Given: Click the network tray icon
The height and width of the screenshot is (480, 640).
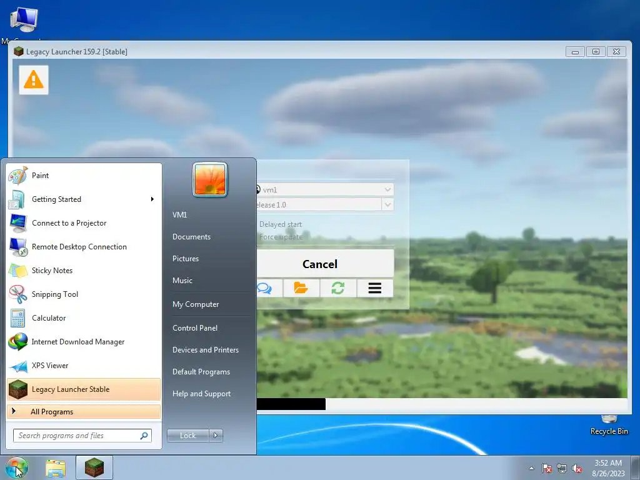Looking at the screenshot, I should click(562, 468).
